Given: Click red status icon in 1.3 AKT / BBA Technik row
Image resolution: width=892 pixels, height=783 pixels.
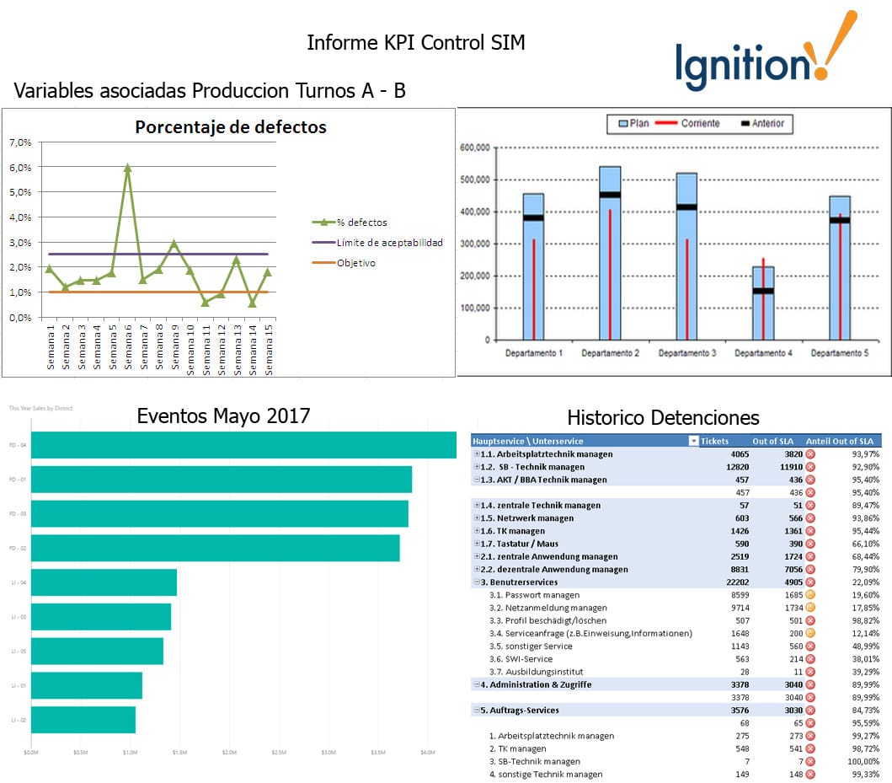Looking at the screenshot, I should [810, 480].
